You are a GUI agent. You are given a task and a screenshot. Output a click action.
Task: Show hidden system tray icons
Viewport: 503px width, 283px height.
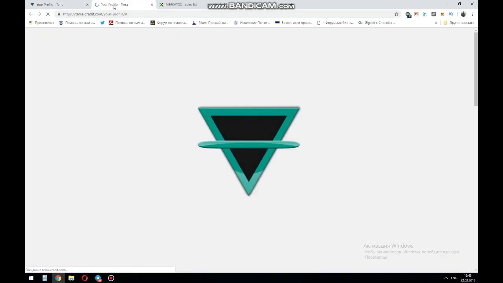[446, 278]
